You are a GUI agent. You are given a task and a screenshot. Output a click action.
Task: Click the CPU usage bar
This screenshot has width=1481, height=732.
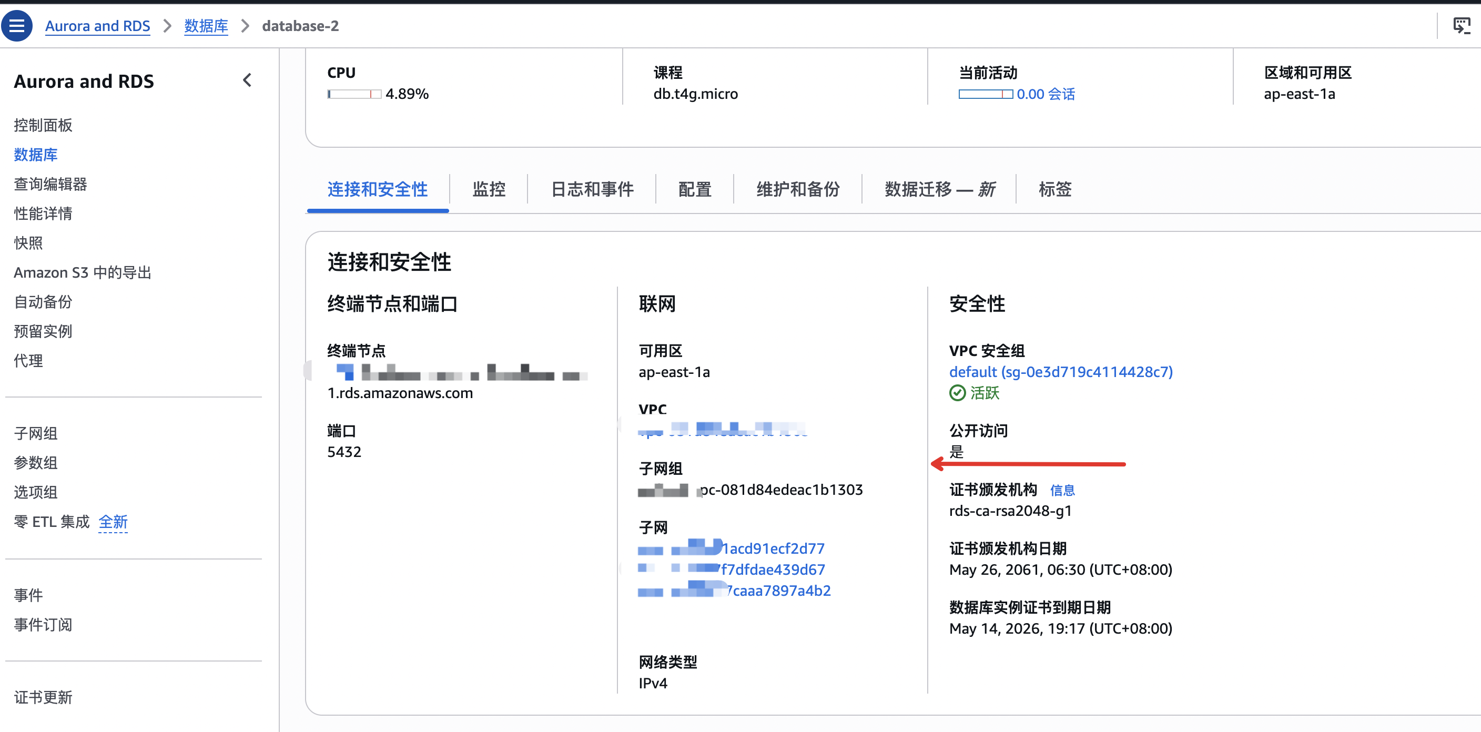point(354,94)
